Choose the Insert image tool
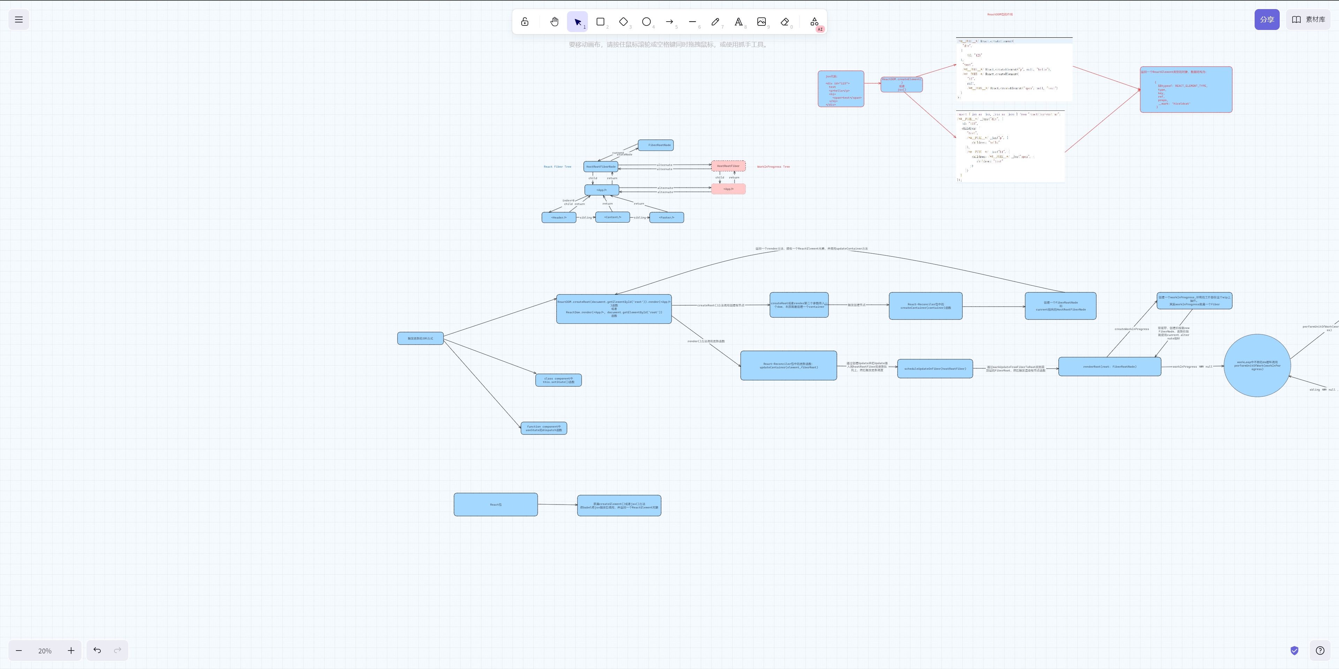Viewport: 1339px width, 669px height. coord(762,22)
